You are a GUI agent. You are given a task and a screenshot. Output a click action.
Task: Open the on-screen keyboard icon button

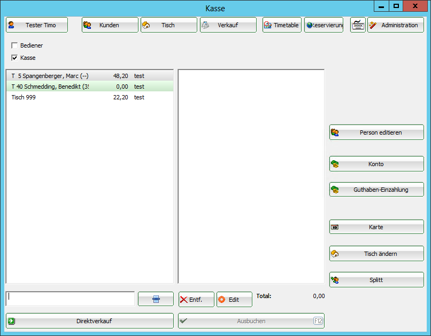click(358, 25)
